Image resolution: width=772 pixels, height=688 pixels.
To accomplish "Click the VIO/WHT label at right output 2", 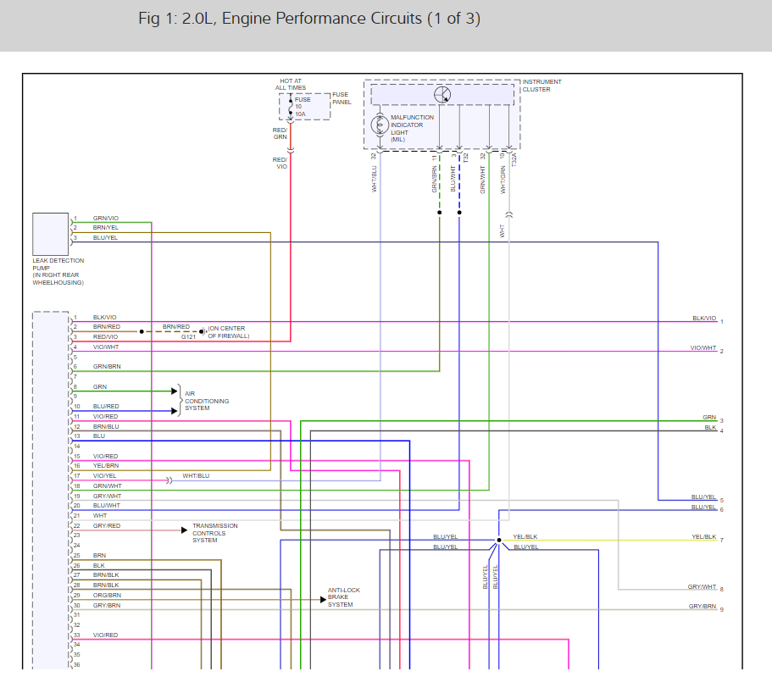I will click(x=703, y=348).
